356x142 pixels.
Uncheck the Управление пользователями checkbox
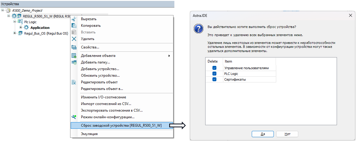(214, 68)
